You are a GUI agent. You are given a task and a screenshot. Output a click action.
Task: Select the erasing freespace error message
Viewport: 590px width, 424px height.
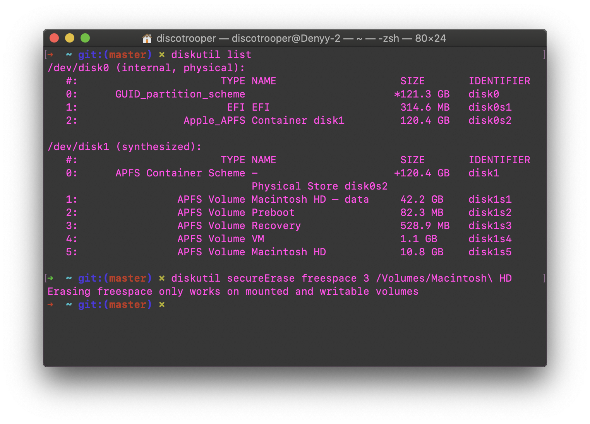pos(233,291)
